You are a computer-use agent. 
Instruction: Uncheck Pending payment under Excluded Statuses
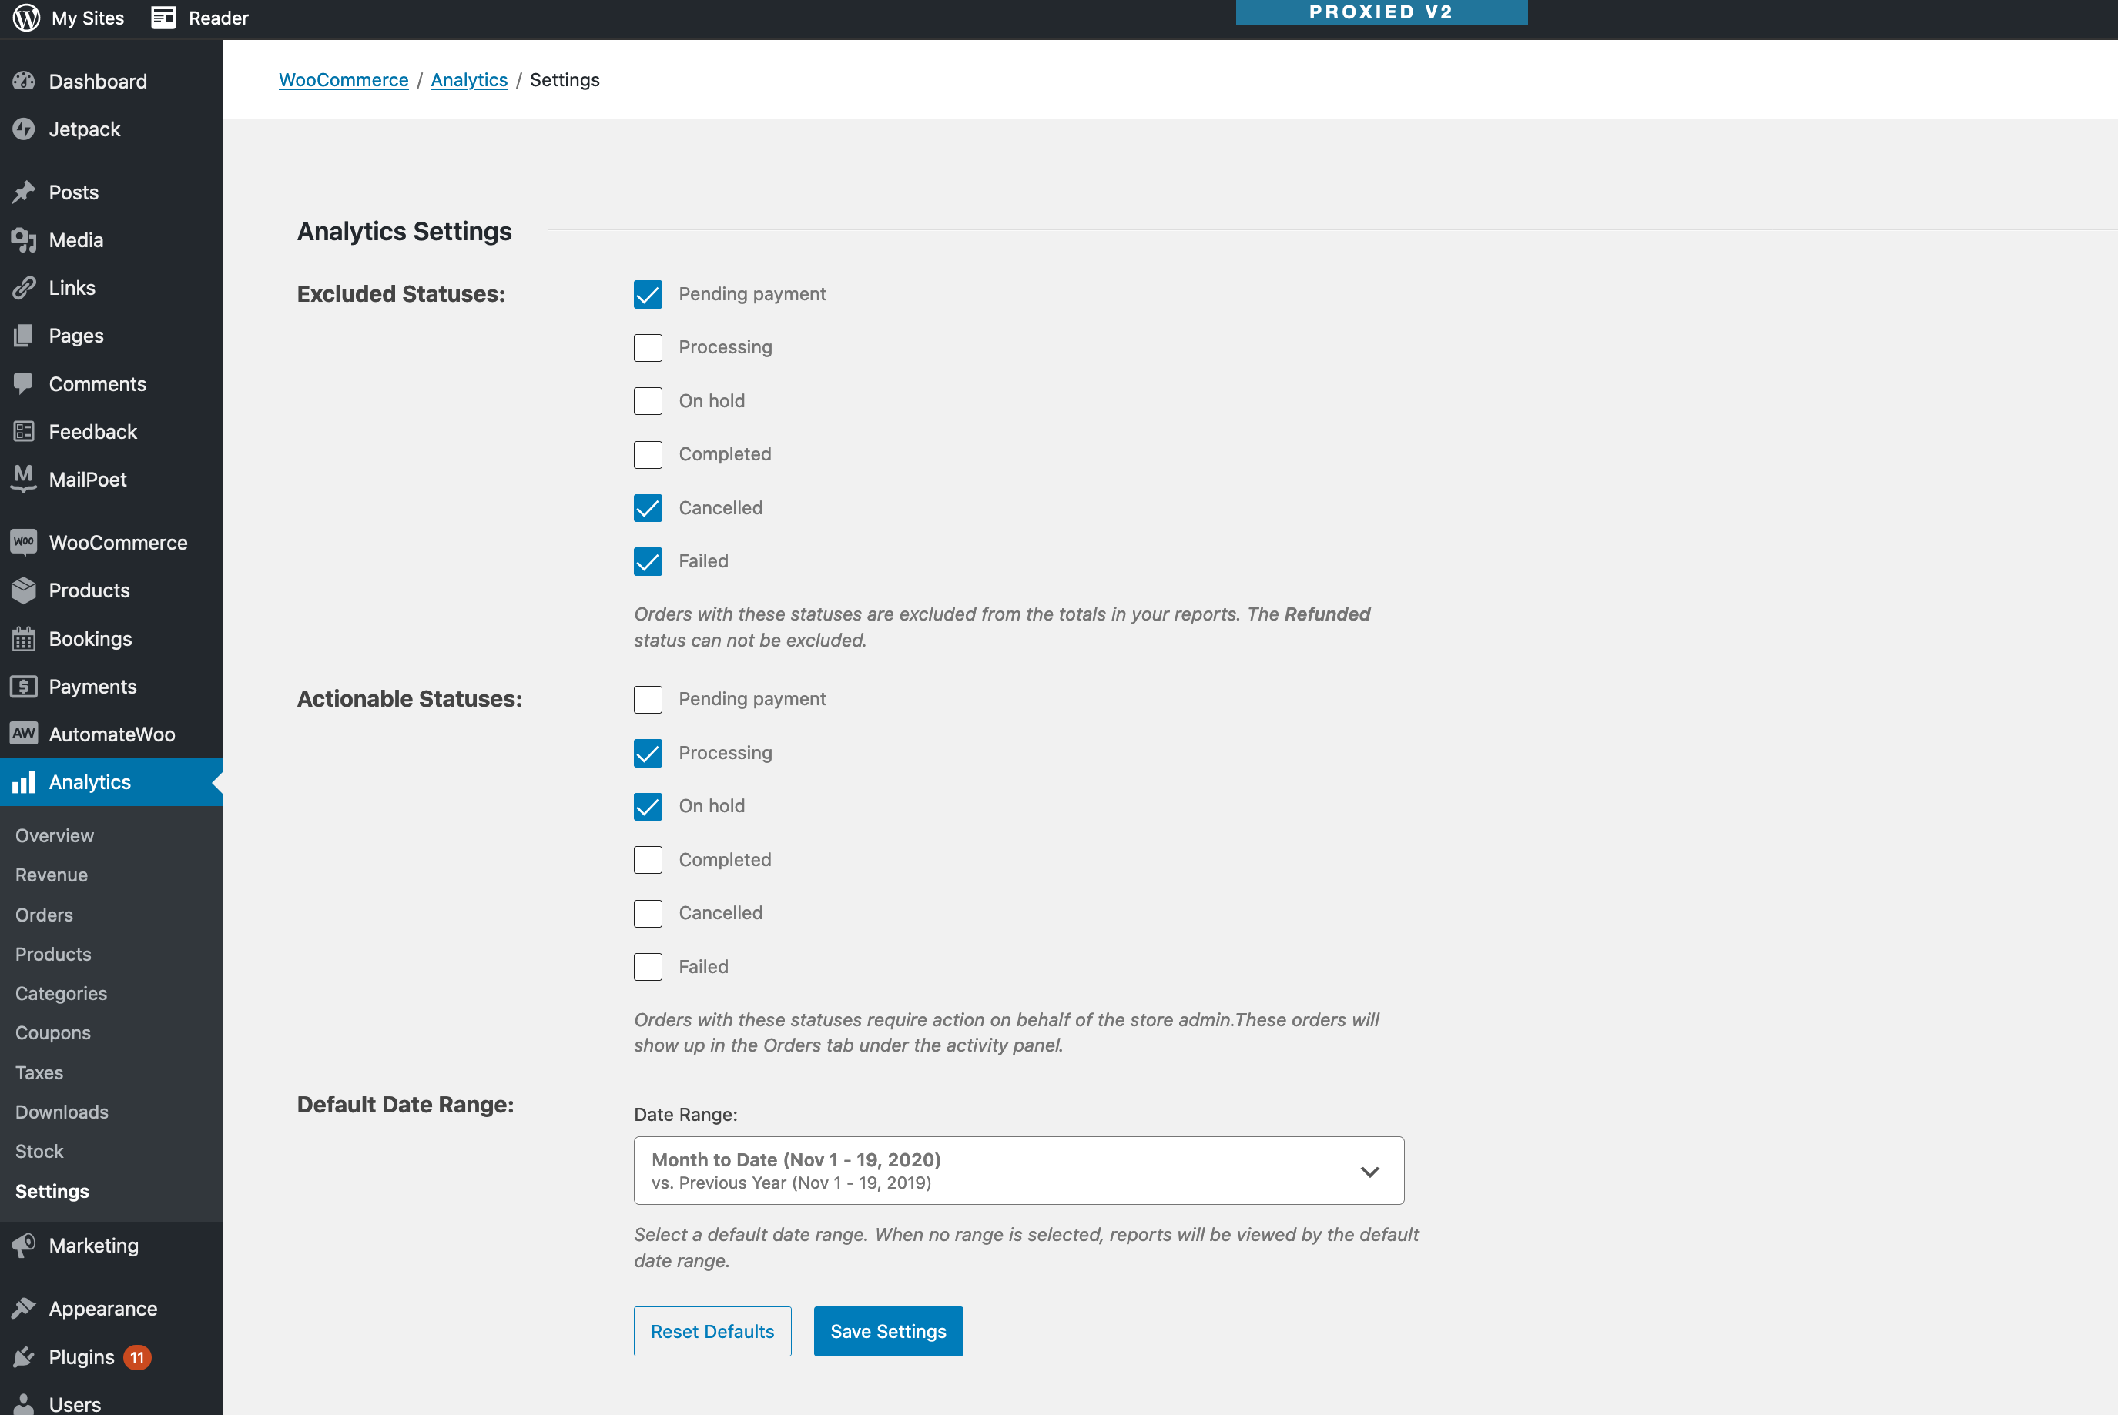[647, 293]
